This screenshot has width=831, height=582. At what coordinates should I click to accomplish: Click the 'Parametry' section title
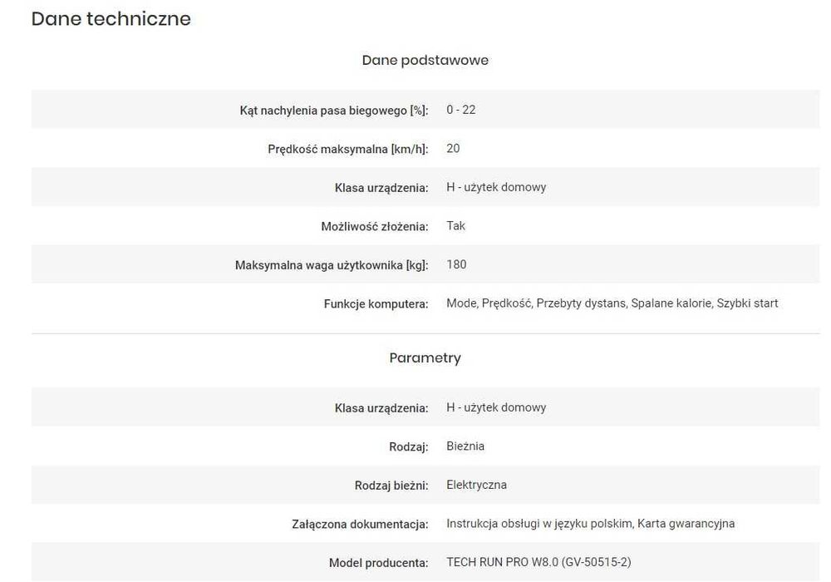tap(425, 358)
